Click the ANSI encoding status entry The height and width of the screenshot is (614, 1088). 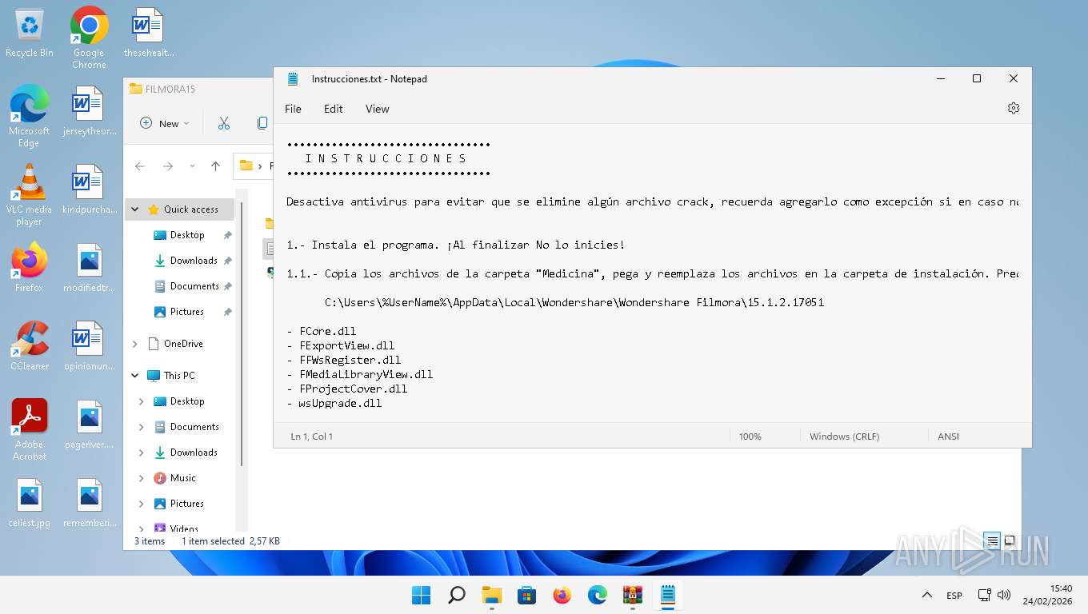948,437
